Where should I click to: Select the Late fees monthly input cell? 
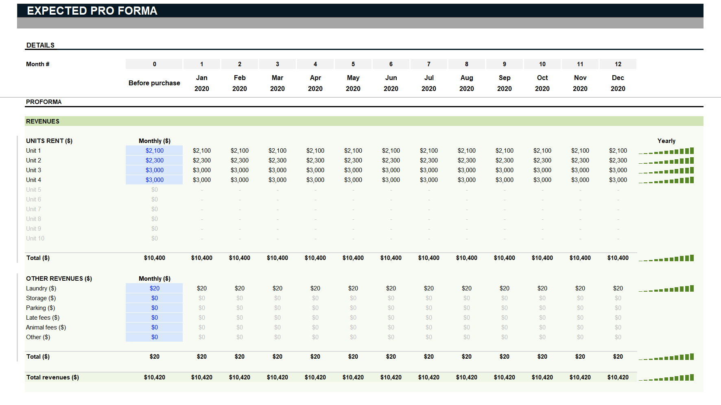(x=154, y=318)
